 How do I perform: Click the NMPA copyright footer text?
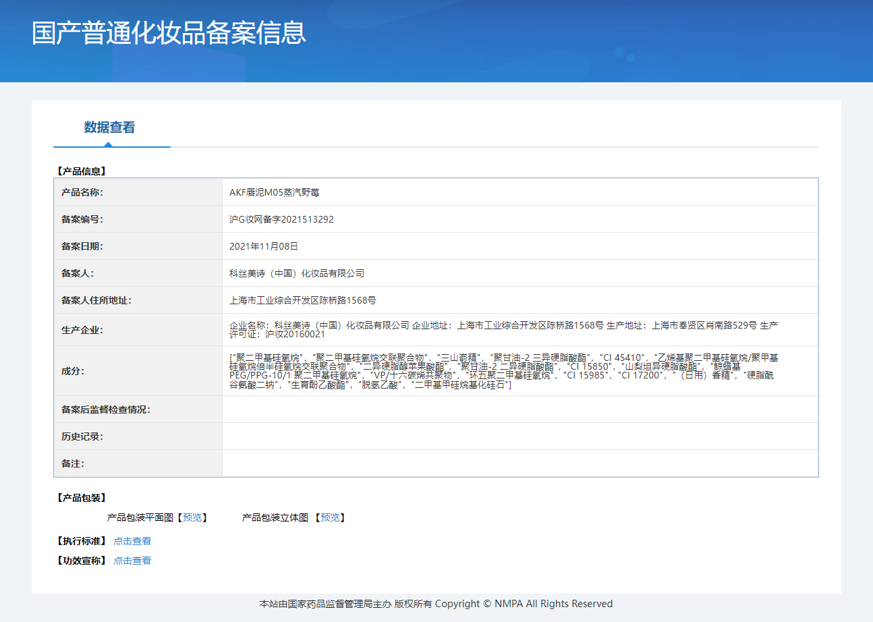point(436,604)
